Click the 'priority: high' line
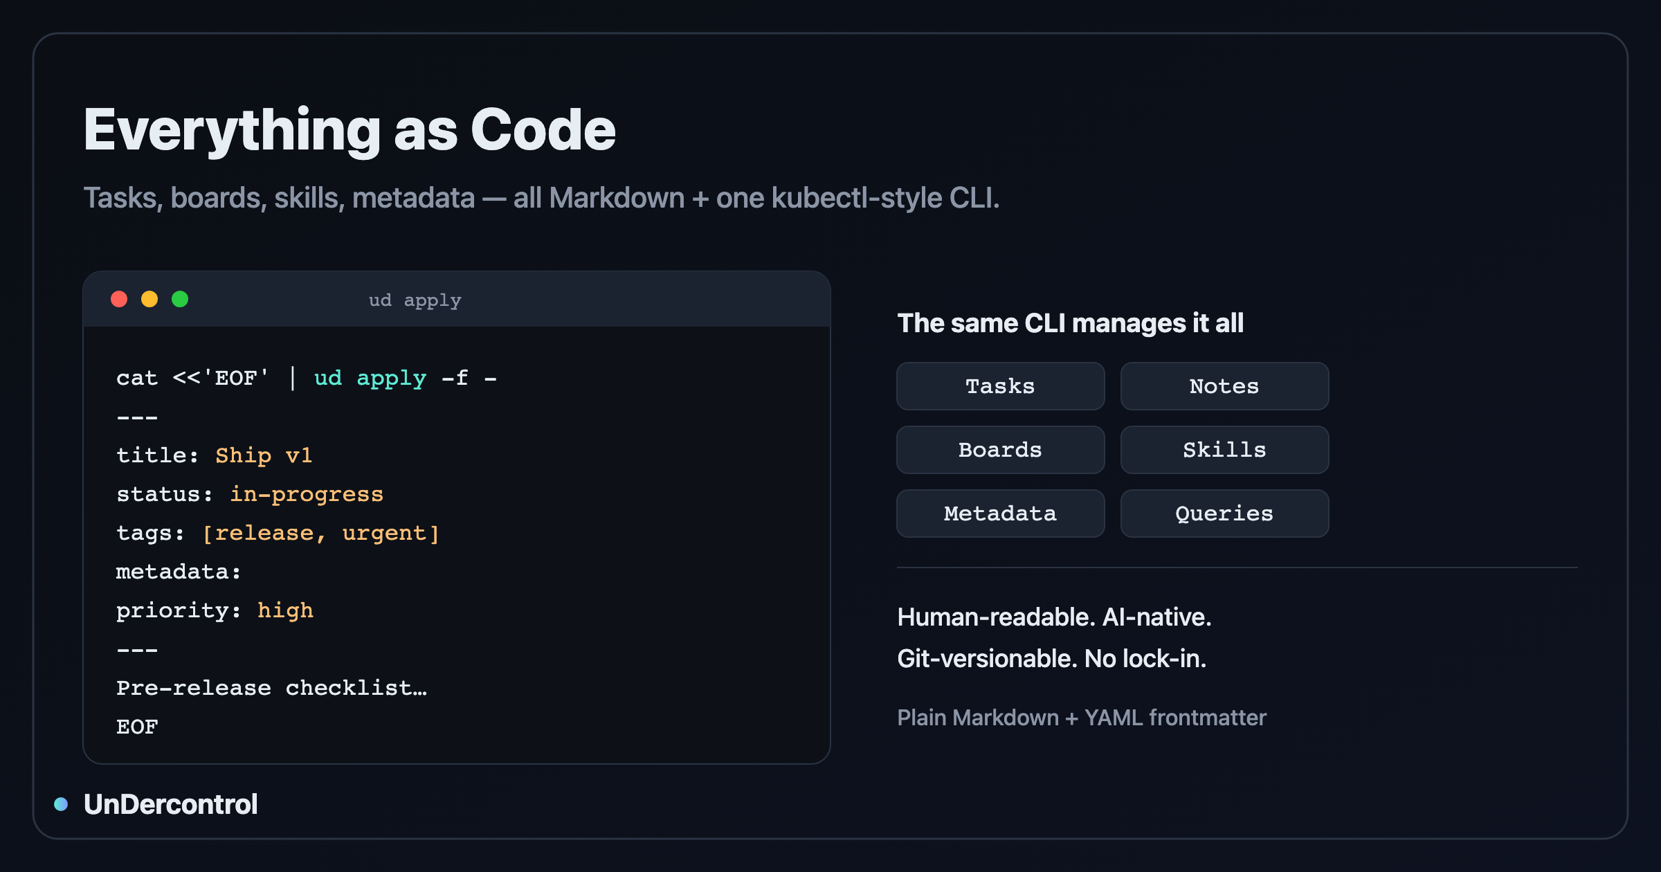 pyautogui.click(x=215, y=610)
